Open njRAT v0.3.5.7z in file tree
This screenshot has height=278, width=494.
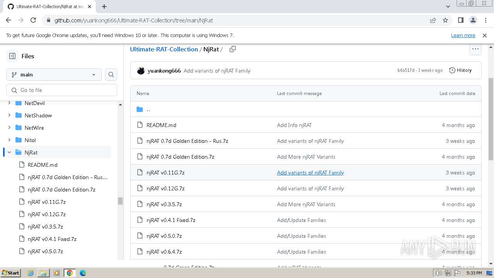(45, 227)
